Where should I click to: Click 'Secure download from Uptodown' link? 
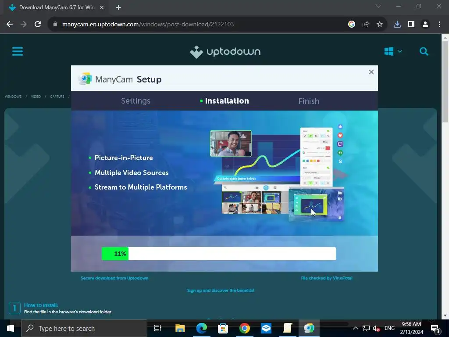click(114, 278)
